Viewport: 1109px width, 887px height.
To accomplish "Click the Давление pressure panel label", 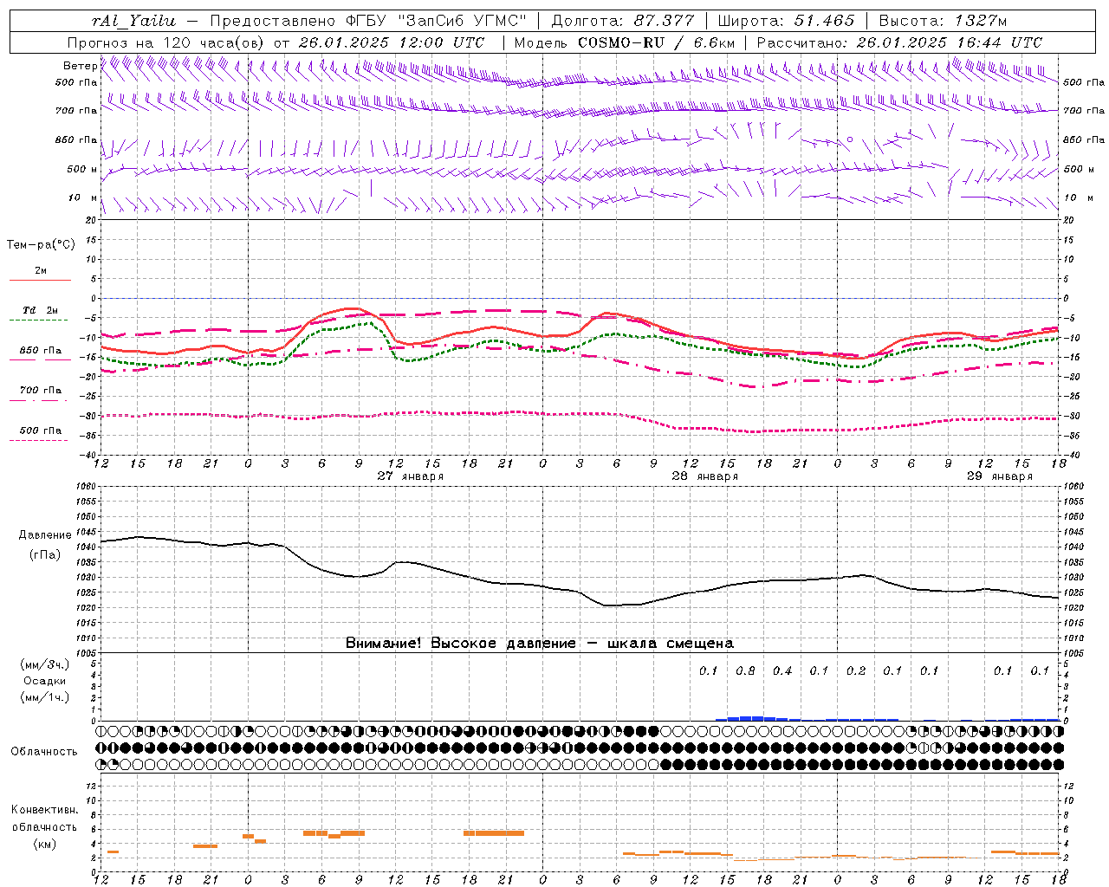I will point(45,535).
